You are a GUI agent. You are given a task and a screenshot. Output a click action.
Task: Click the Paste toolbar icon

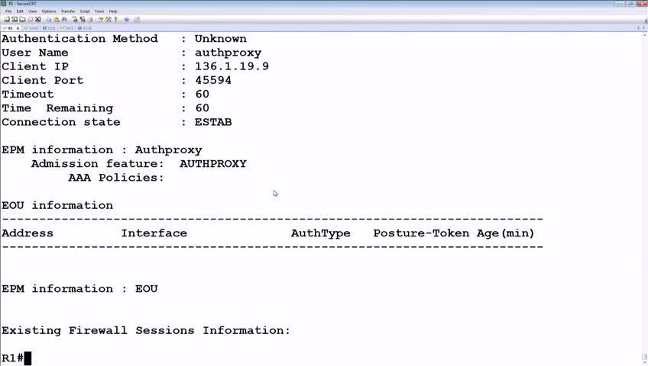(57, 19)
